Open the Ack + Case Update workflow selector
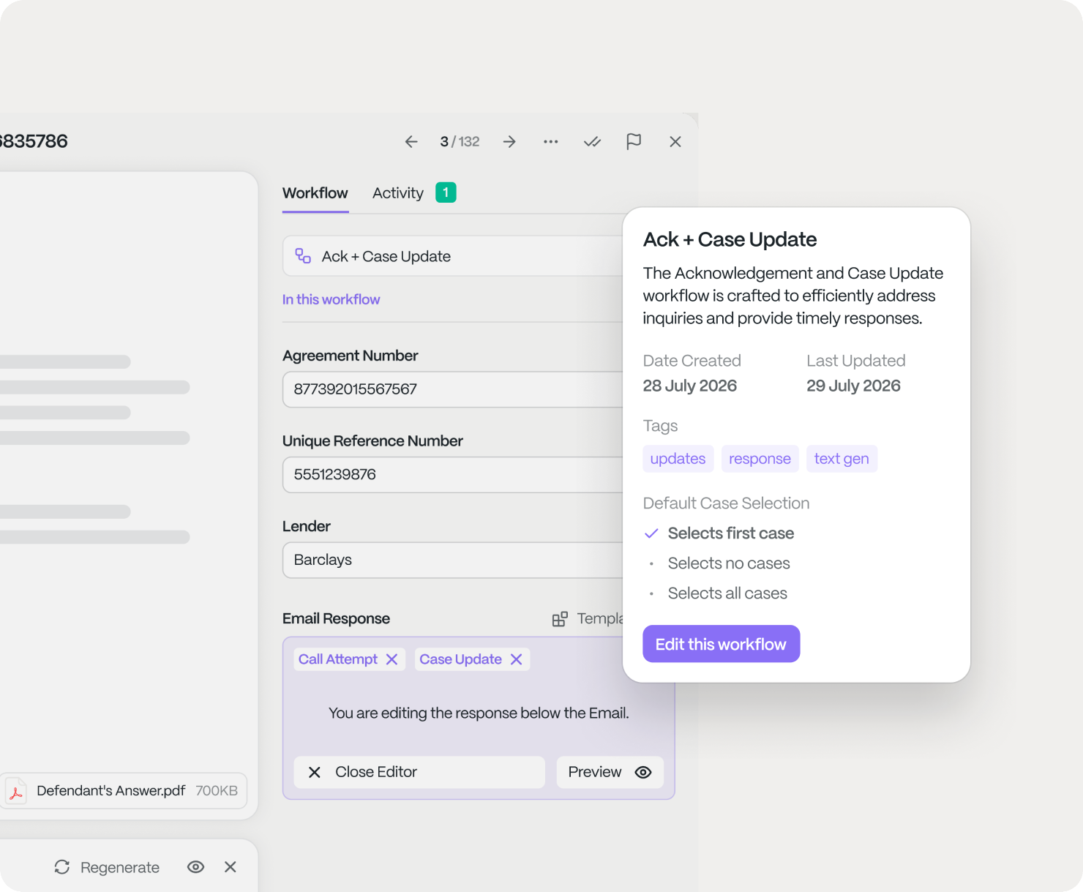The height and width of the screenshot is (892, 1083). (454, 256)
